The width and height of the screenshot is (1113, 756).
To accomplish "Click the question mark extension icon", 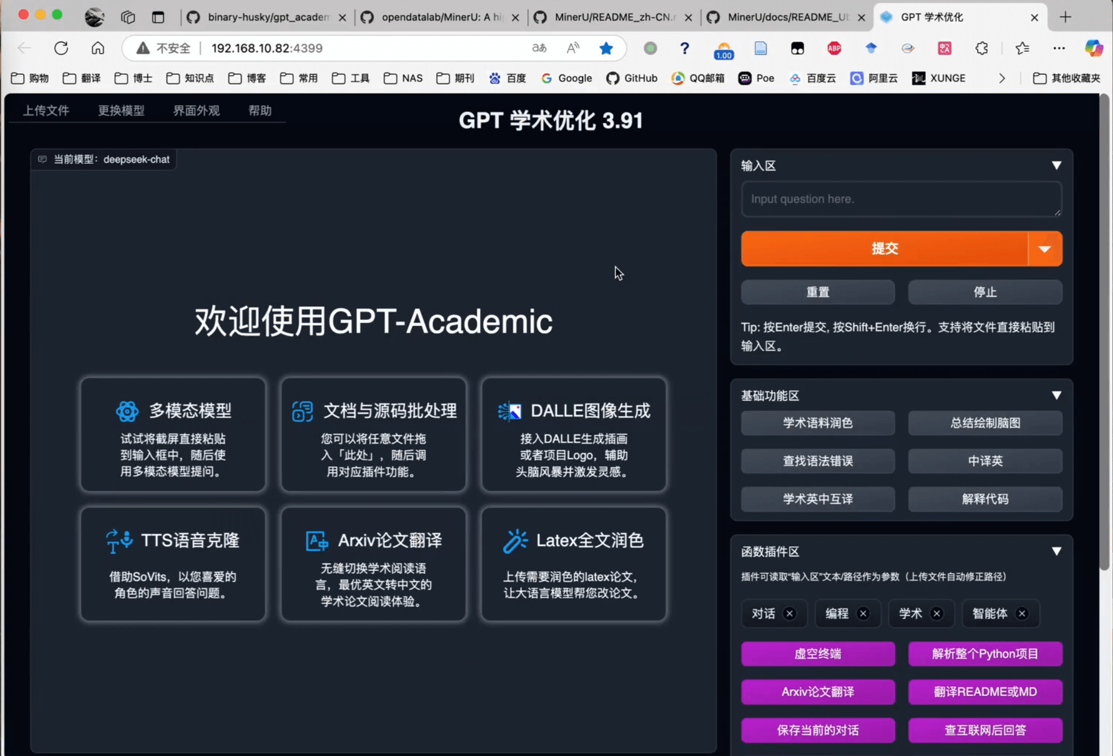I will click(x=684, y=48).
